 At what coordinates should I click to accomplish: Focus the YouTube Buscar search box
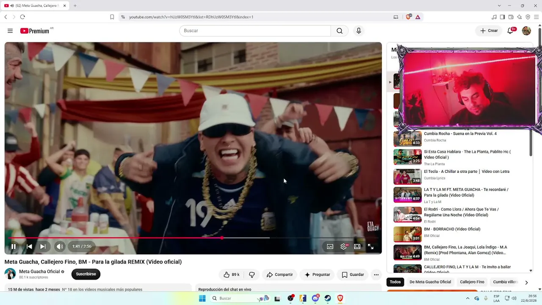click(x=255, y=31)
